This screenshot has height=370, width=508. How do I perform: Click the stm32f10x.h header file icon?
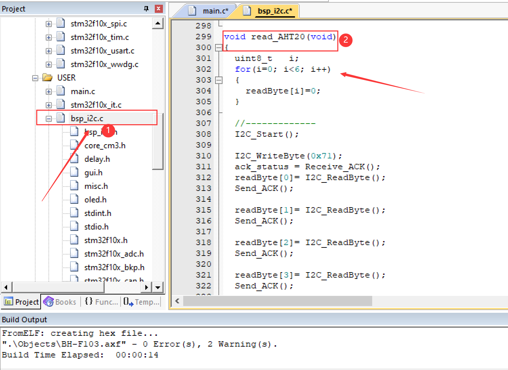75,240
